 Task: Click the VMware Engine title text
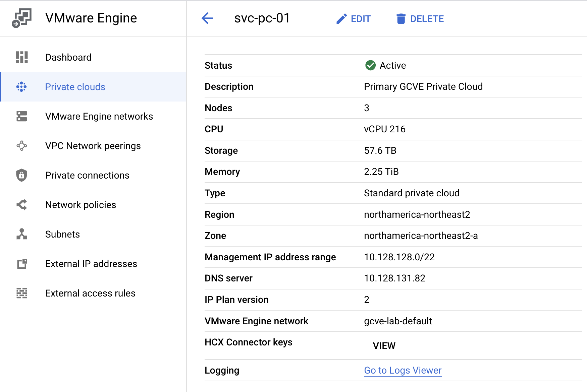[91, 18]
